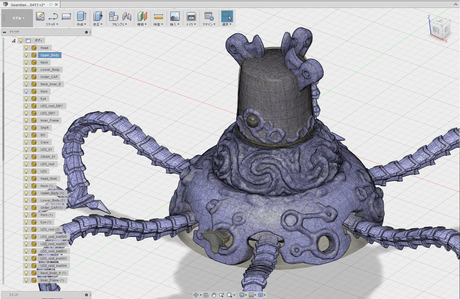
Task: Hide LEG_root_inst002 using its lightbulb
Action: (x=26, y=251)
